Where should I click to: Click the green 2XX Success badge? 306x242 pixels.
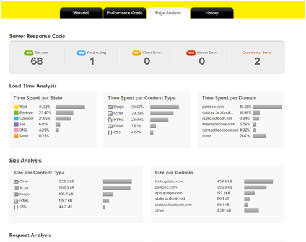point(29,53)
